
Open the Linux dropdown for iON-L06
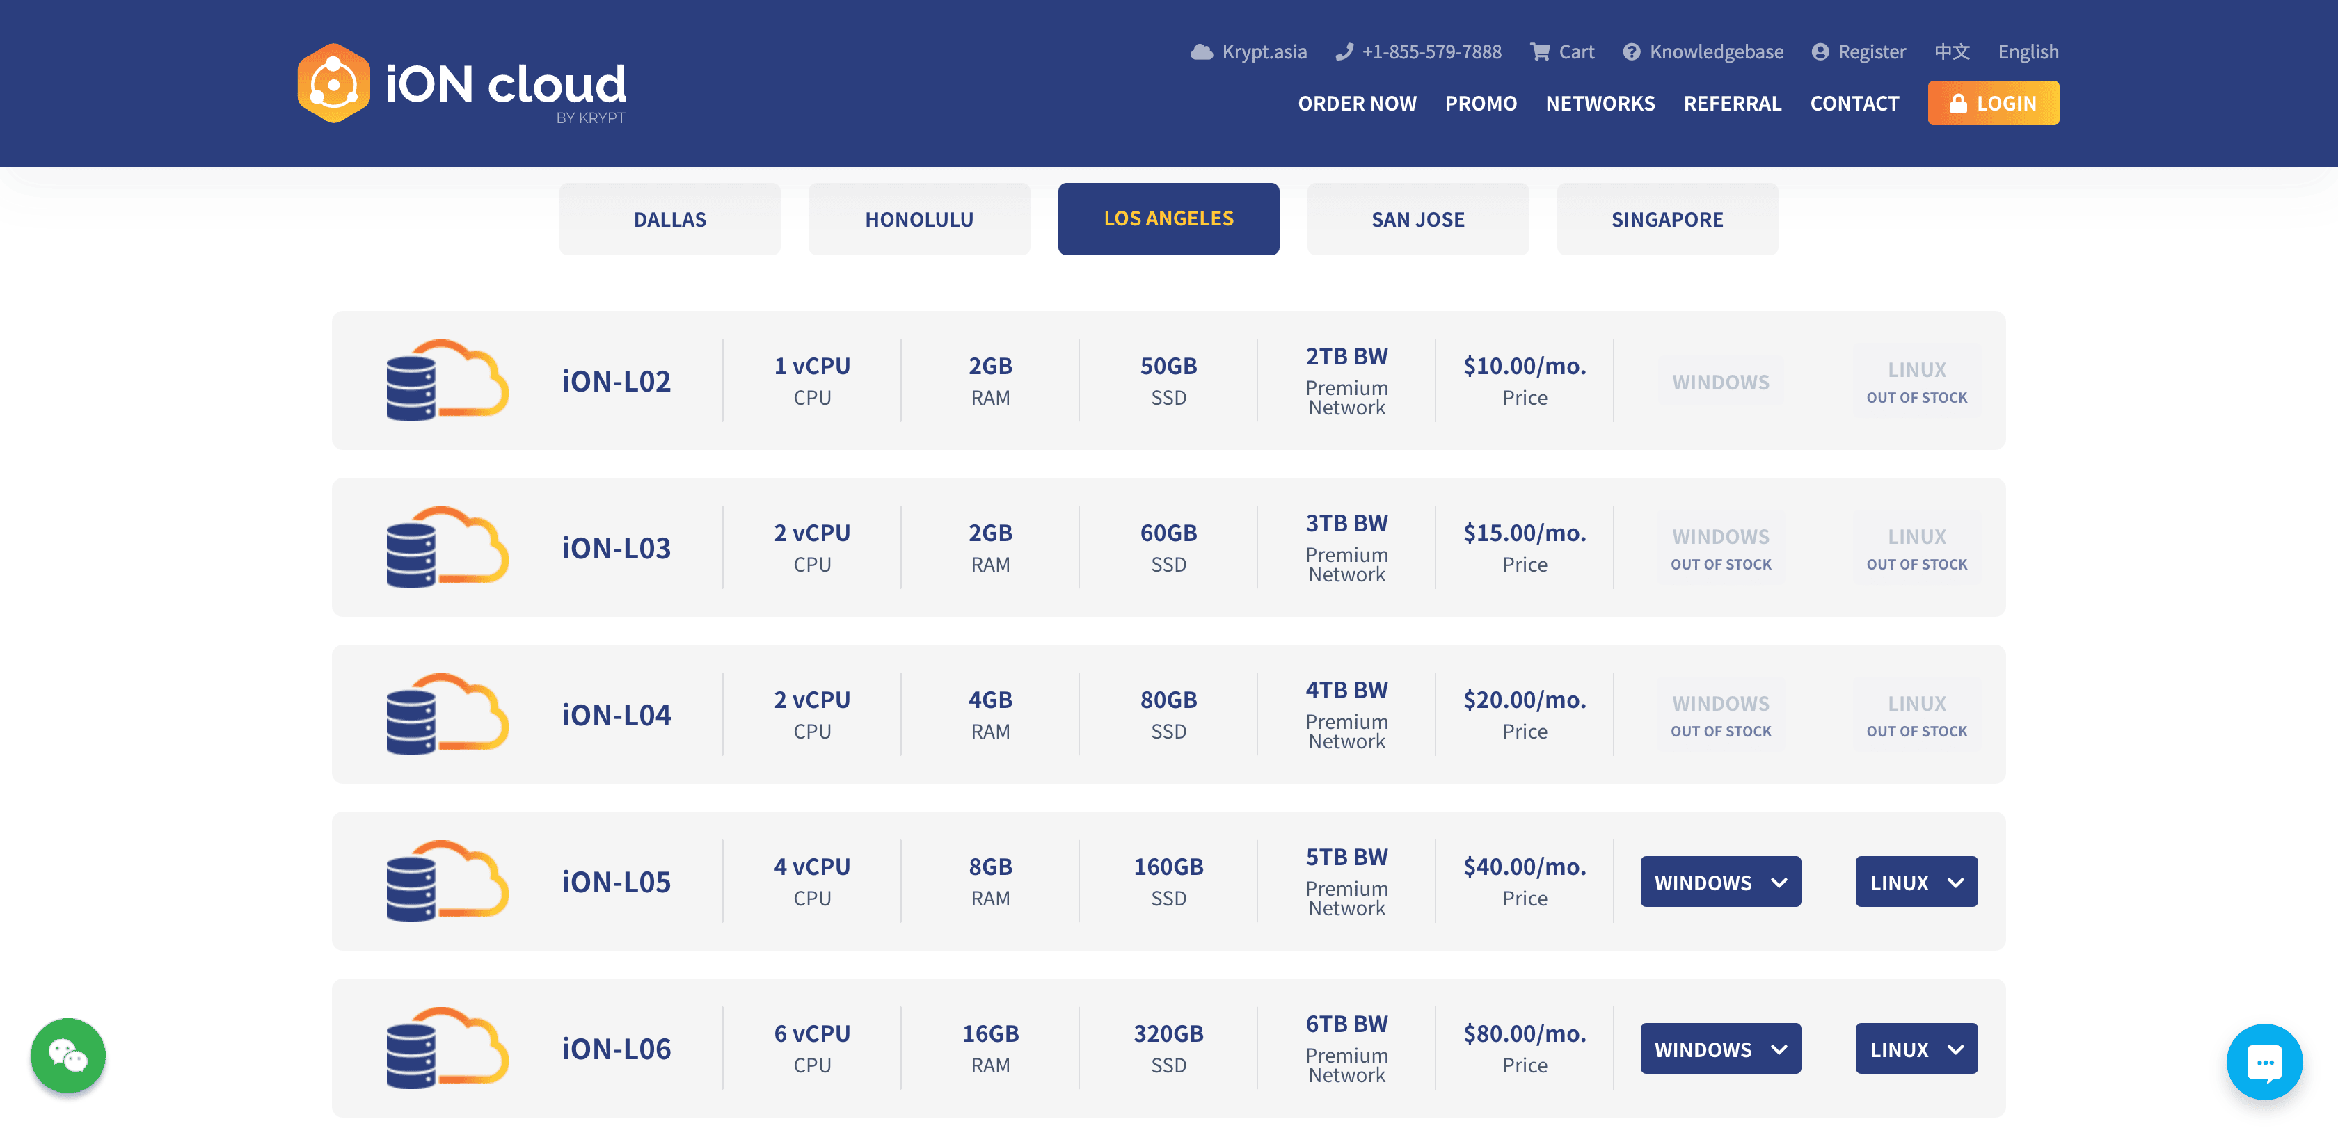[1916, 1049]
